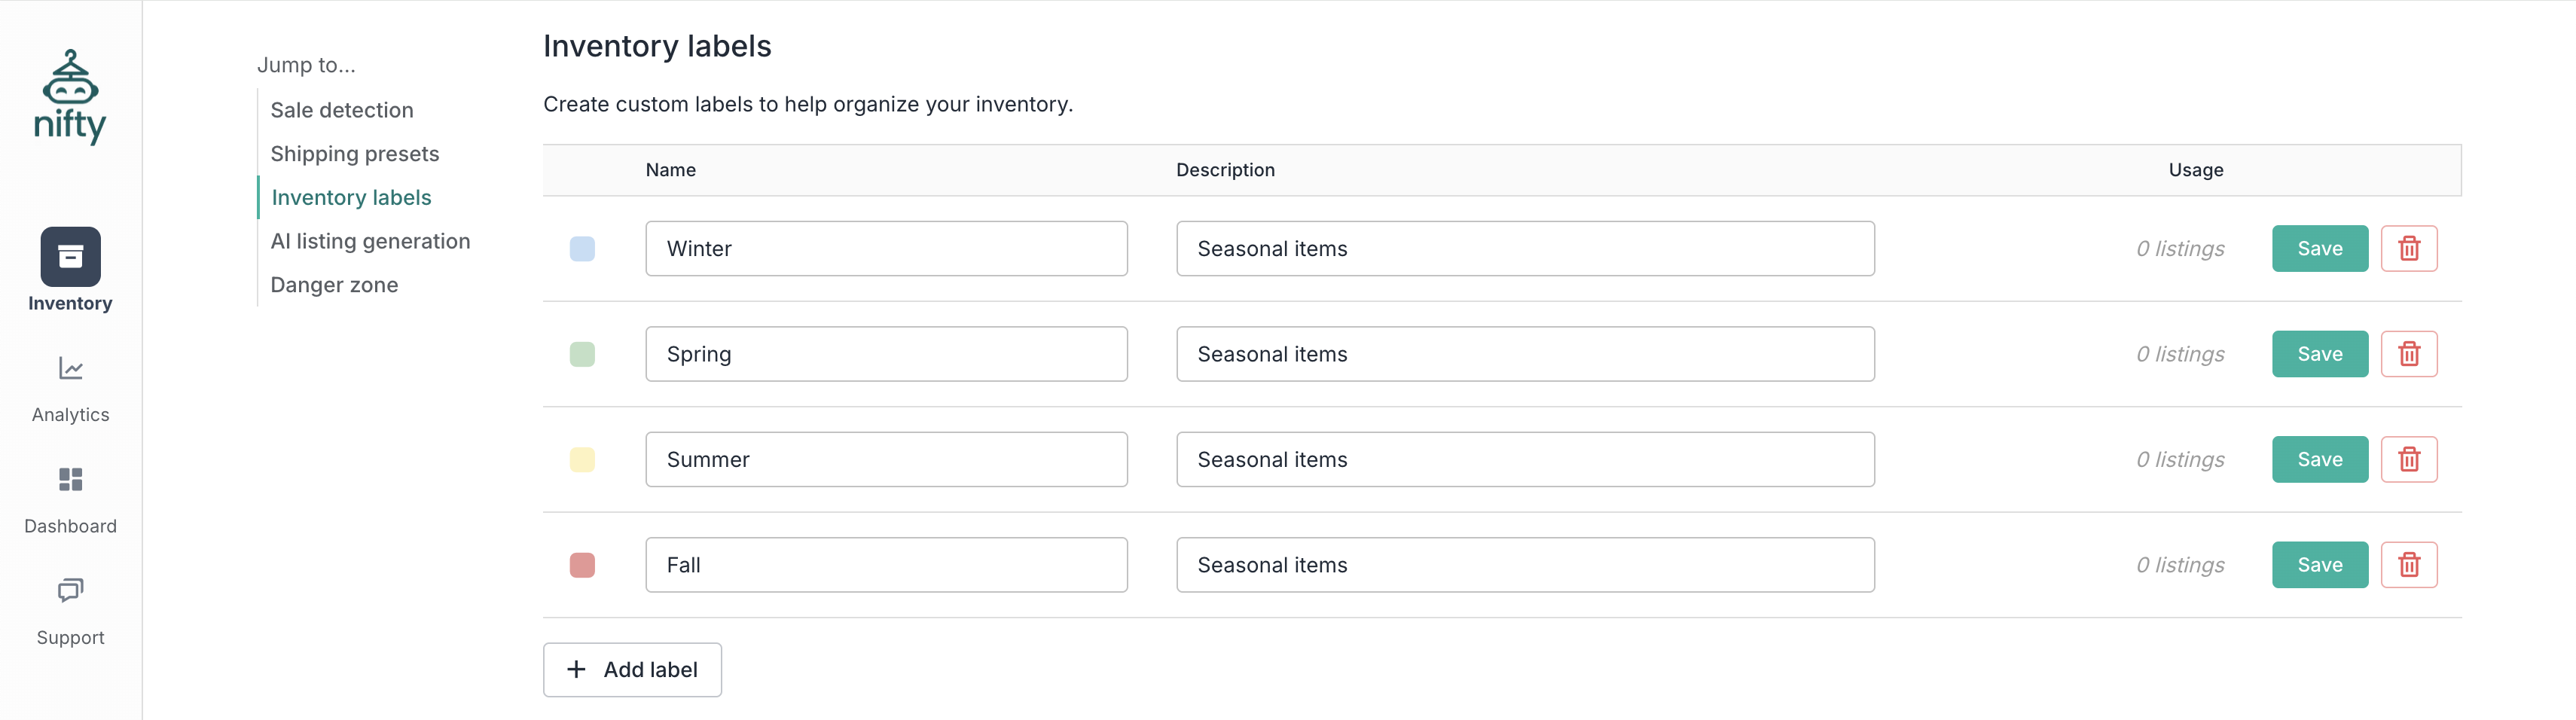Edit the Spring description field

point(1524,354)
